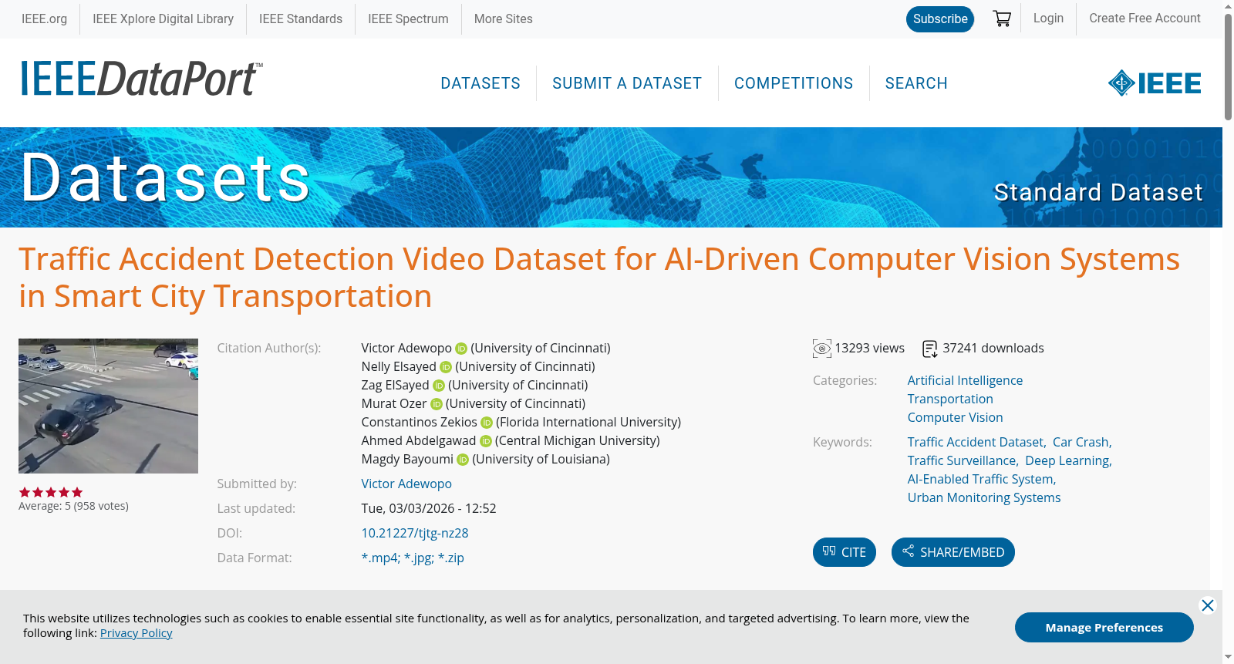The height and width of the screenshot is (664, 1234).
Task: Filter by the *.jpg data format
Action: pos(419,558)
